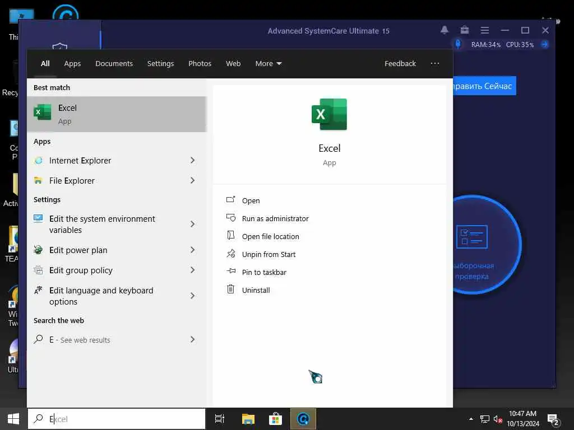Click the Edit power plan result text

[78, 250]
